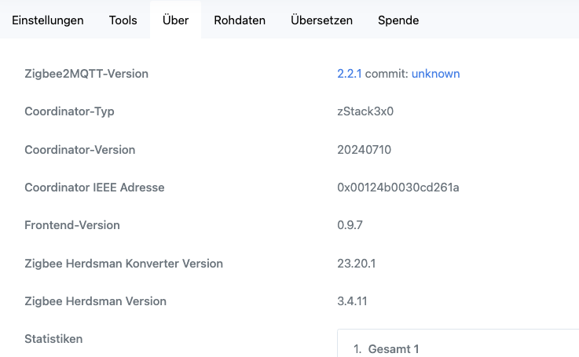Click the Statistiken label
This screenshot has height=357, width=579.
pyautogui.click(x=53, y=338)
